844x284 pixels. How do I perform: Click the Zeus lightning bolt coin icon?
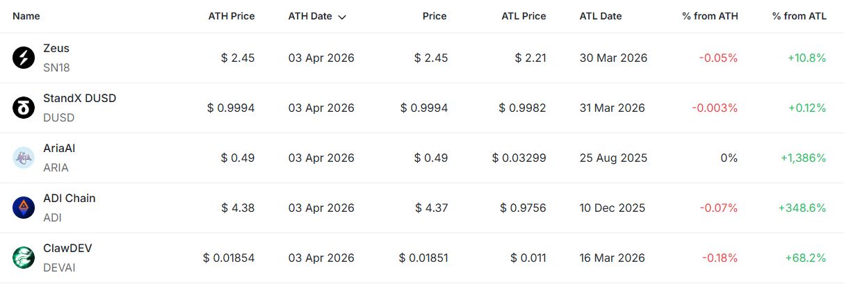click(x=24, y=58)
